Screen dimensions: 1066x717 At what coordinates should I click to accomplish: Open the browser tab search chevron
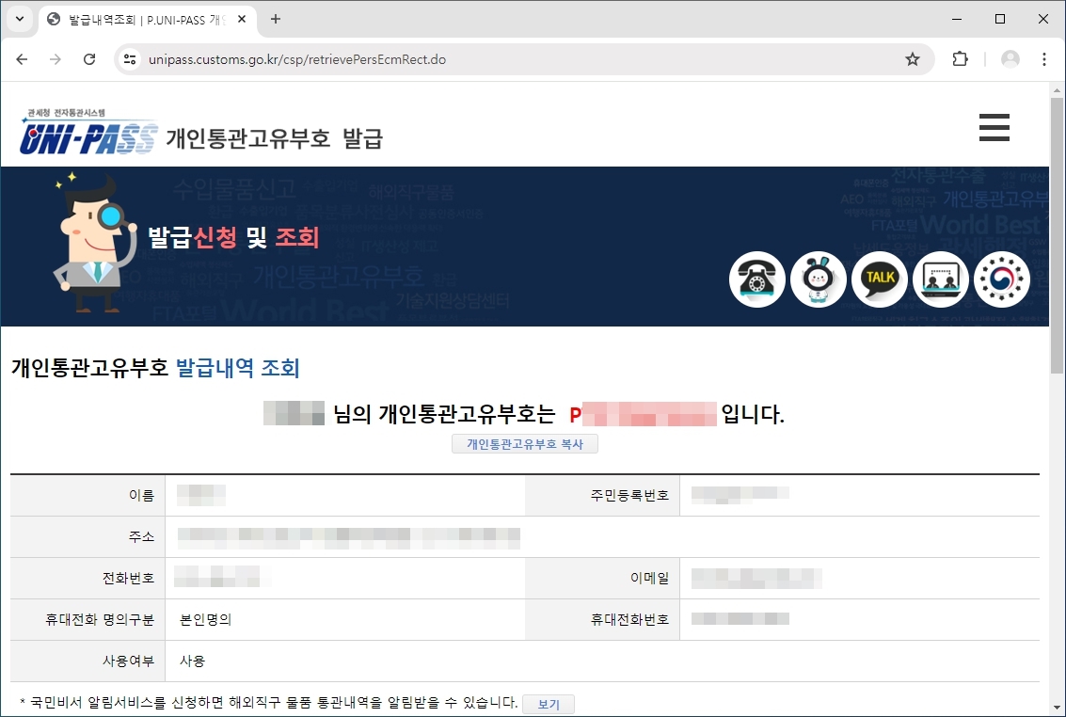coord(19,18)
